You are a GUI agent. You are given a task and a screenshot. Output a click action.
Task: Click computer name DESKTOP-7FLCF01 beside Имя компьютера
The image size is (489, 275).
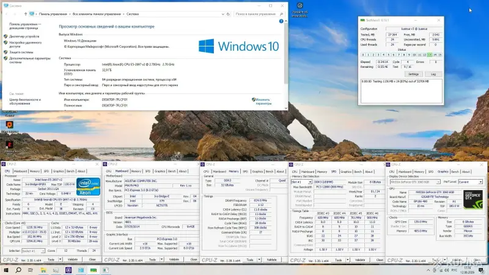[x=114, y=100]
